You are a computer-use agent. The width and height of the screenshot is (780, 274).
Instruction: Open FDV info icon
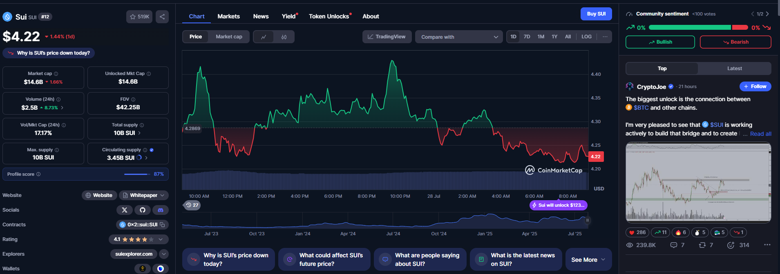[x=133, y=99]
